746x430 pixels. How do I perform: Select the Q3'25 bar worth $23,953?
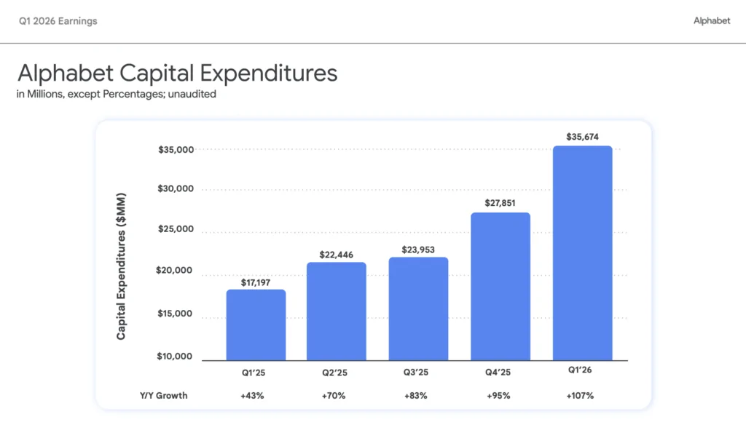point(418,308)
